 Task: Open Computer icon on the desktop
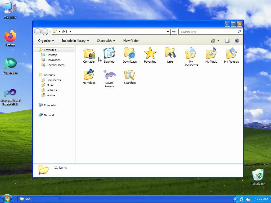(10, 10)
